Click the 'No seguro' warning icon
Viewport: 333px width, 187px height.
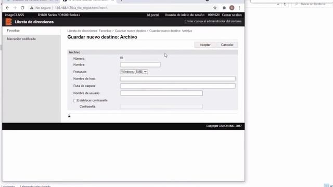coord(32,8)
